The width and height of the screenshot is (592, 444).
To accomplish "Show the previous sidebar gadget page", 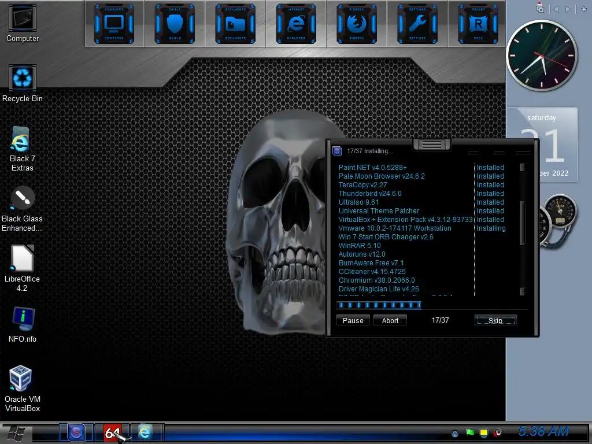I will point(556,9).
